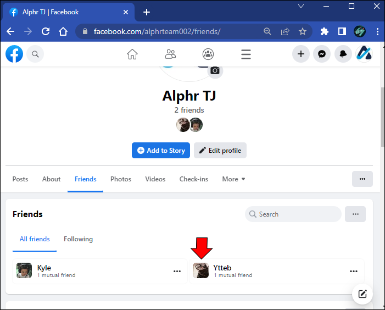385x310 pixels.
Task: Select the Friends profile tab
Action: pyautogui.click(x=86, y=179)
